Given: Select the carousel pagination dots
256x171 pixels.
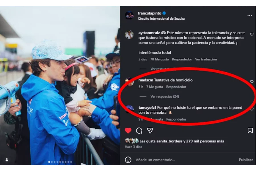Looking at the screenshot, I should (60, 162).
